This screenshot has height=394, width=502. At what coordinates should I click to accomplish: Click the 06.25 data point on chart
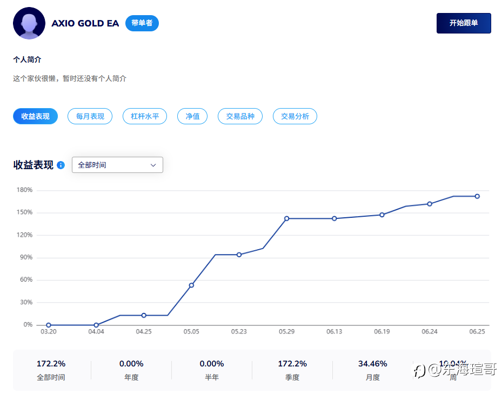477,196
